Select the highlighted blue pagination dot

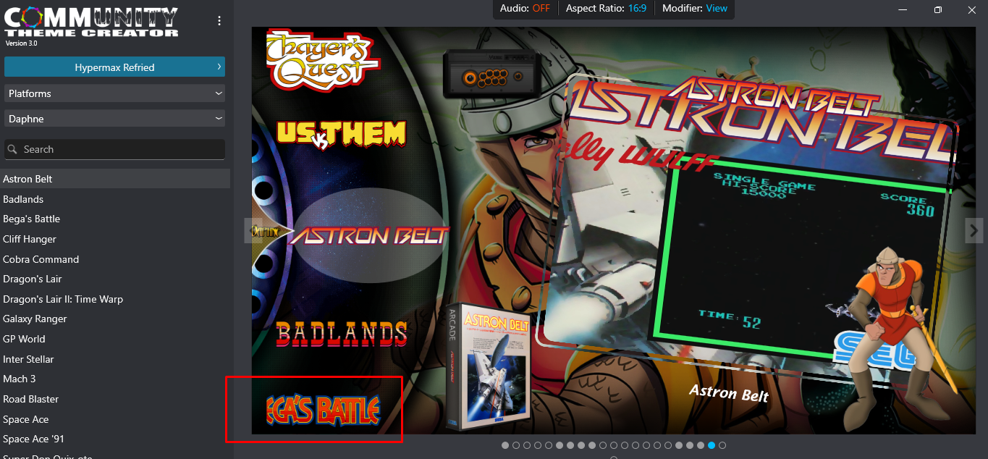click(x=712, y=445)
